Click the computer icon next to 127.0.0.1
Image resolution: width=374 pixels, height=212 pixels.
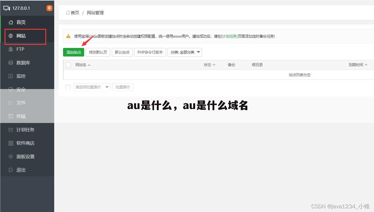(7, 8)
